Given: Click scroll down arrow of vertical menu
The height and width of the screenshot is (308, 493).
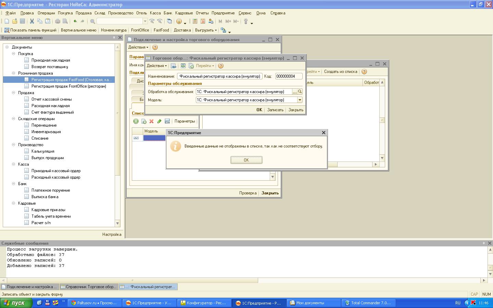Looking at the screenshot, I should [x=117, y=223].
